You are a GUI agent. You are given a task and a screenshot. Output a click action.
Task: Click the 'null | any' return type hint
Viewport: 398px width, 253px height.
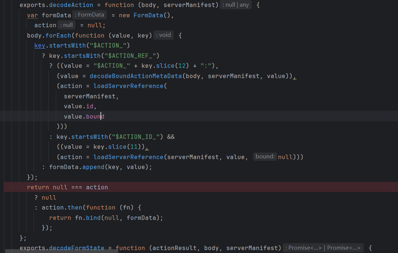(x=236, y=5)
